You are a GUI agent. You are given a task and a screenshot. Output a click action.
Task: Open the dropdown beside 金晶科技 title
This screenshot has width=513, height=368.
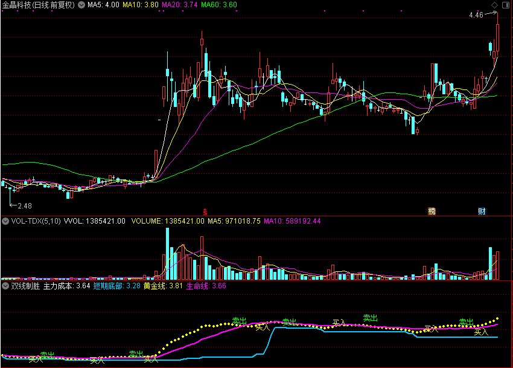click(x=81, y=5)
